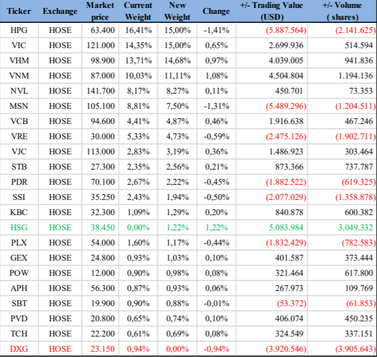Click DXG change value -0,94%
Viewport: 377px width, 357px height.
click(217, 349)
